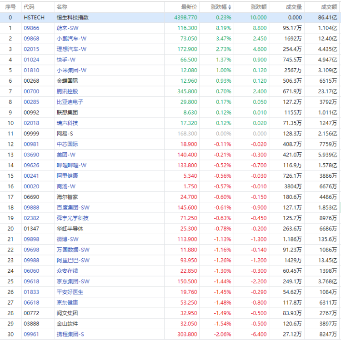The height and width of the screenshot is (341, 341).
Task: Open the 哔哩哔哩-W stock link
Action: tap(71, 165)
